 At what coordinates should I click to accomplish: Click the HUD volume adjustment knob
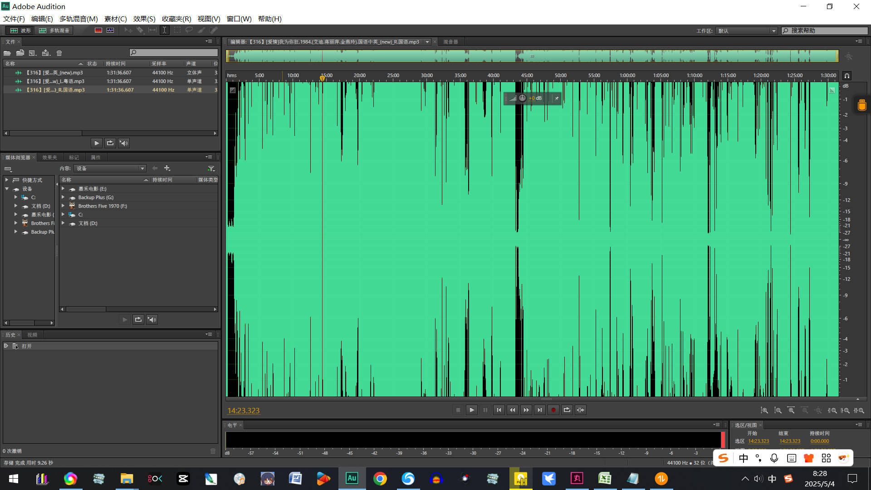point(522,98)
